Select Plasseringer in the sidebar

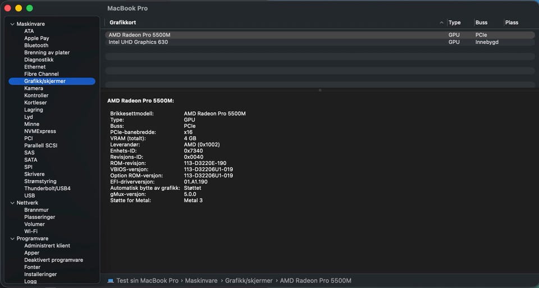[39, 217]
